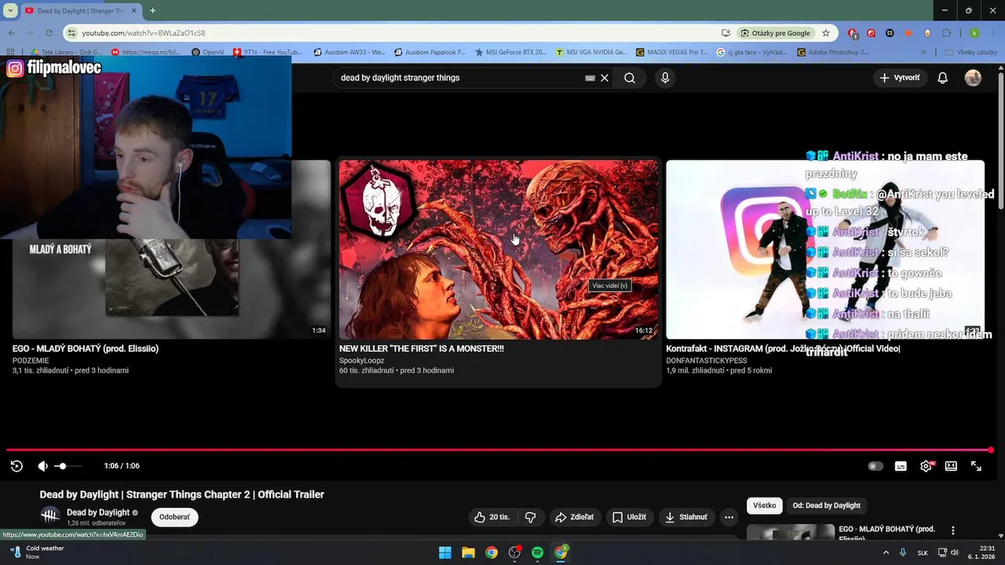
Task: Open the Adobe Photoshop bookmark
Action: (x=833, y=53)
